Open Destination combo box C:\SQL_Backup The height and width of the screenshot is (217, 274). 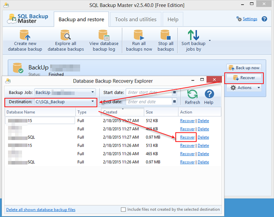(x=65, y=101)
